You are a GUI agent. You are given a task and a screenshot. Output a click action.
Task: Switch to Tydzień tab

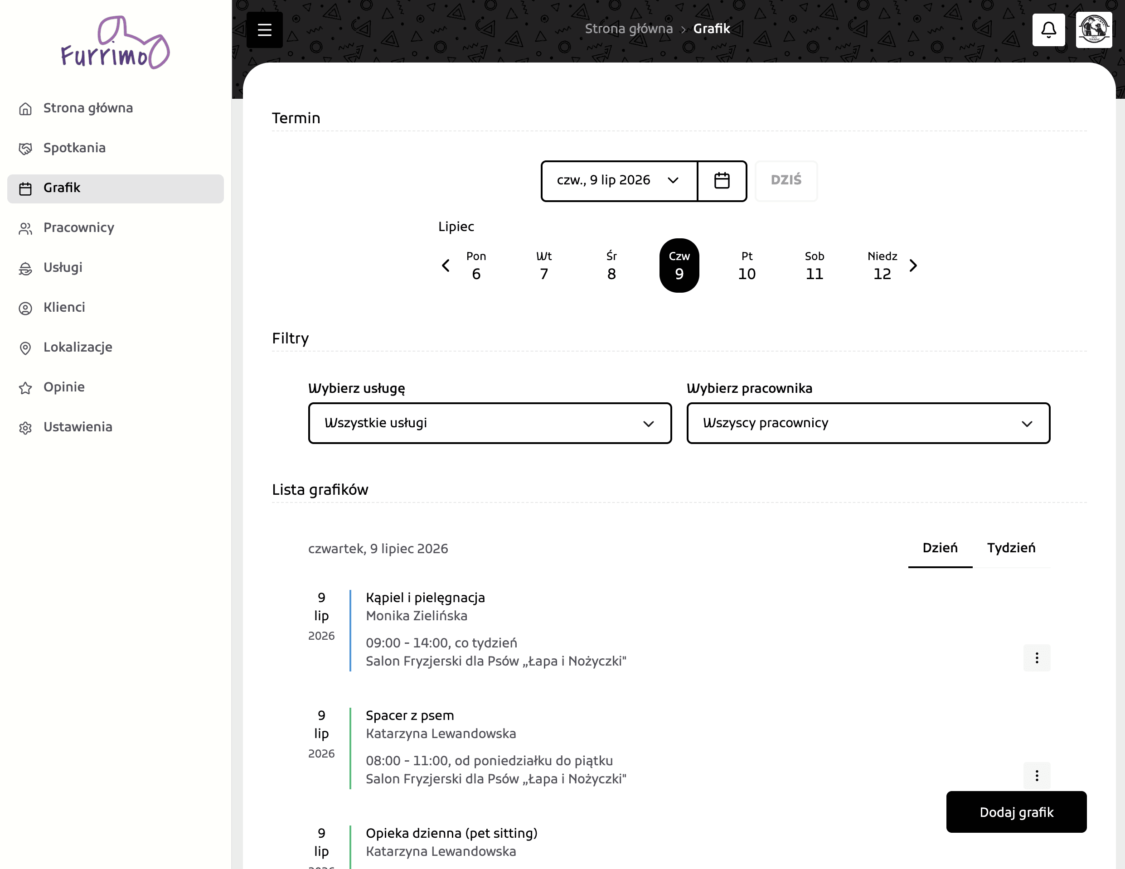pyautogui.click(x=1011, y=548)
